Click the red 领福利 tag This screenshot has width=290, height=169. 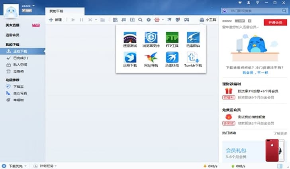click(229, 97)
